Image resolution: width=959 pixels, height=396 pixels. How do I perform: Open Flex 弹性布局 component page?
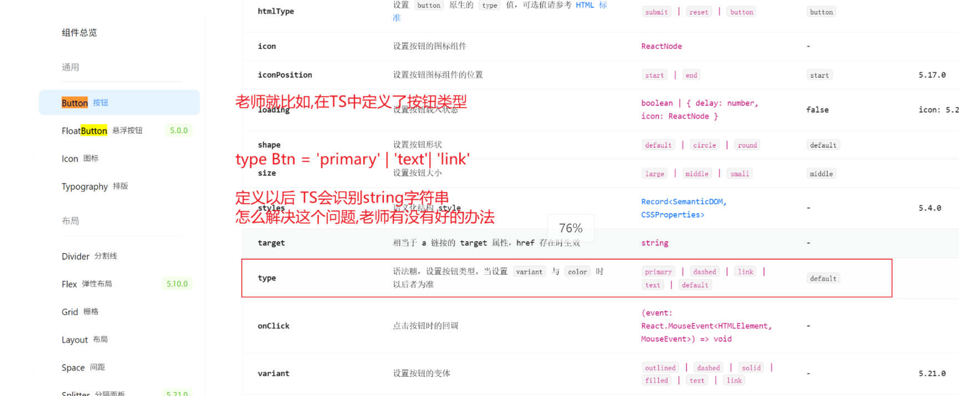tap(87, 284)
